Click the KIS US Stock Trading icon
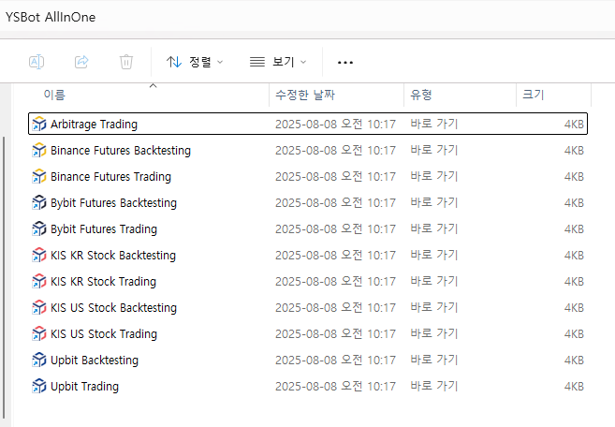 pos(38,334)
